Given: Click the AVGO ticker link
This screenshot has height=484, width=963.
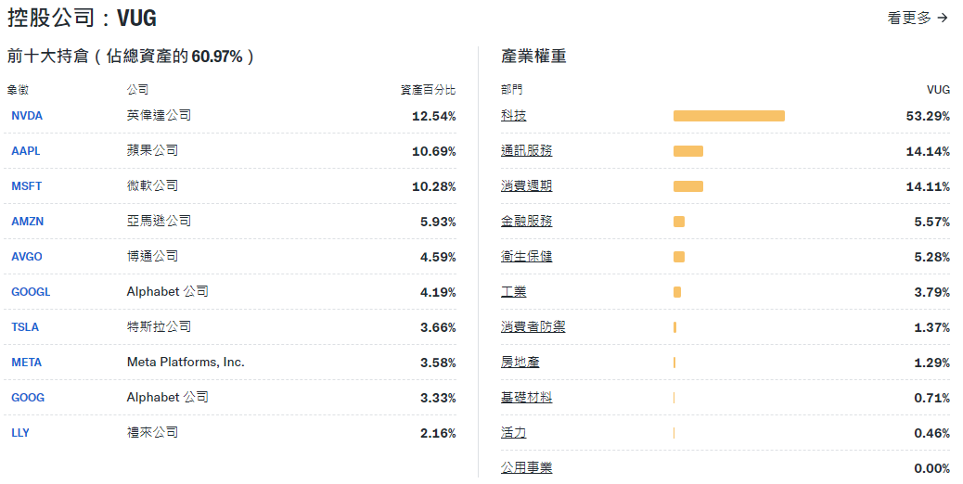Looking at the screenshot, I should click(x=27, y=257).
